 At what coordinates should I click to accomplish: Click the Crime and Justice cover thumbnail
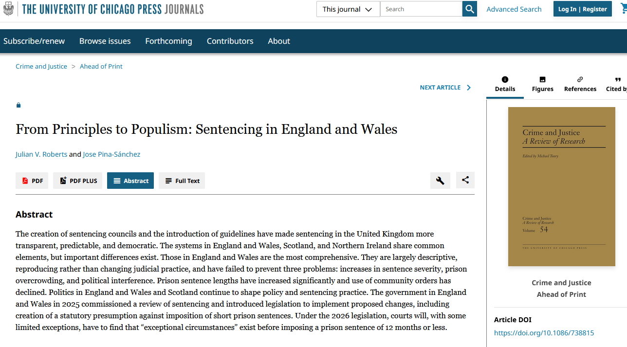[x=561, y=186]
